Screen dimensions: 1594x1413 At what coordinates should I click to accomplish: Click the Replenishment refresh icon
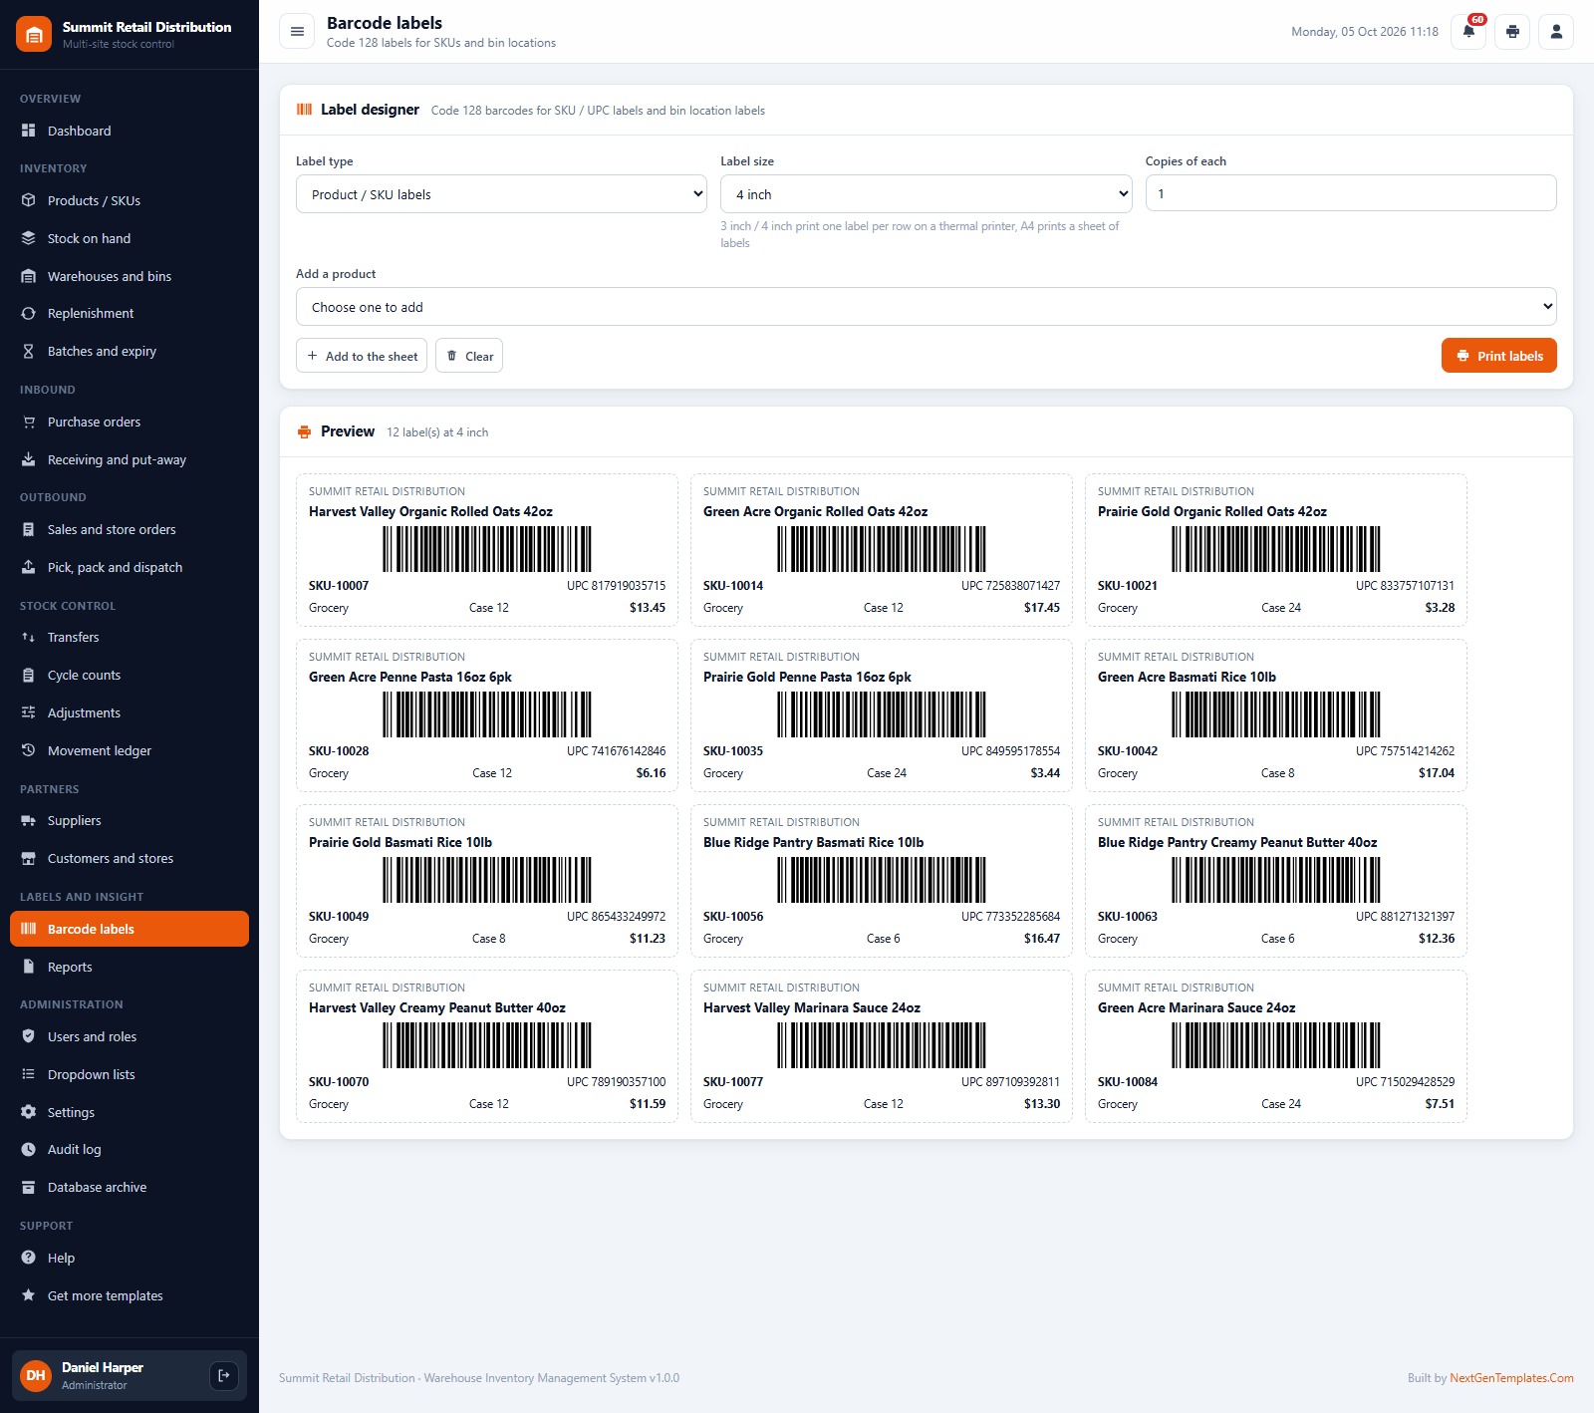[x=29, y=313]
